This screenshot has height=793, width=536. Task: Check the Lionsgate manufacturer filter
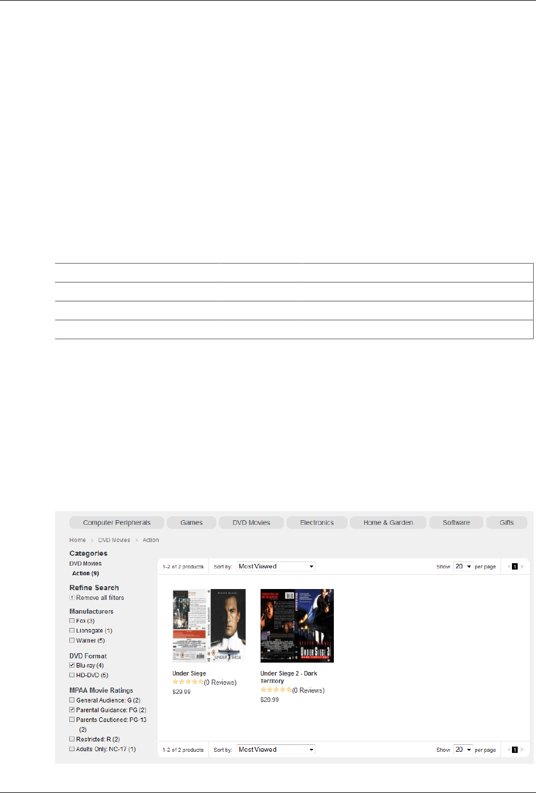pos(72,631)
